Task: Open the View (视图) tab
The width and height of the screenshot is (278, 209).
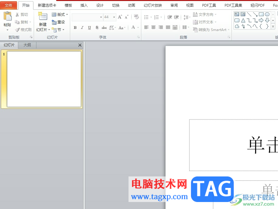Action: [x=190, y=5]
